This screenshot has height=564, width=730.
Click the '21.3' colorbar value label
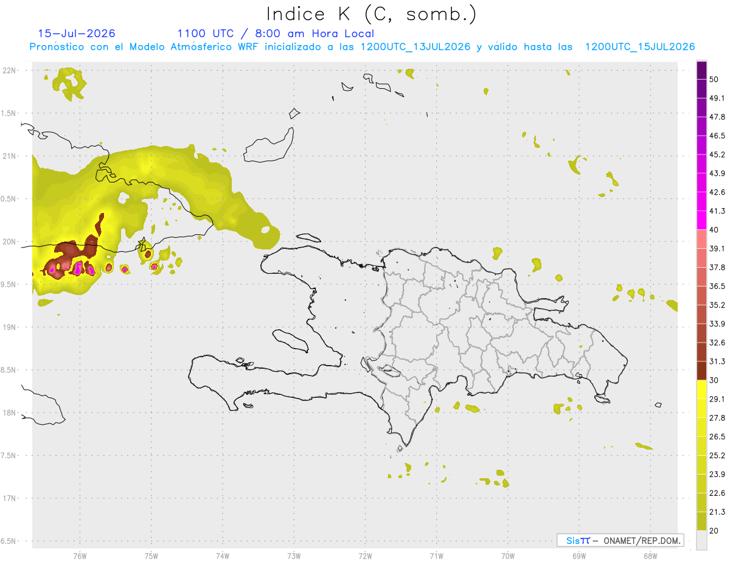point(717,512)
